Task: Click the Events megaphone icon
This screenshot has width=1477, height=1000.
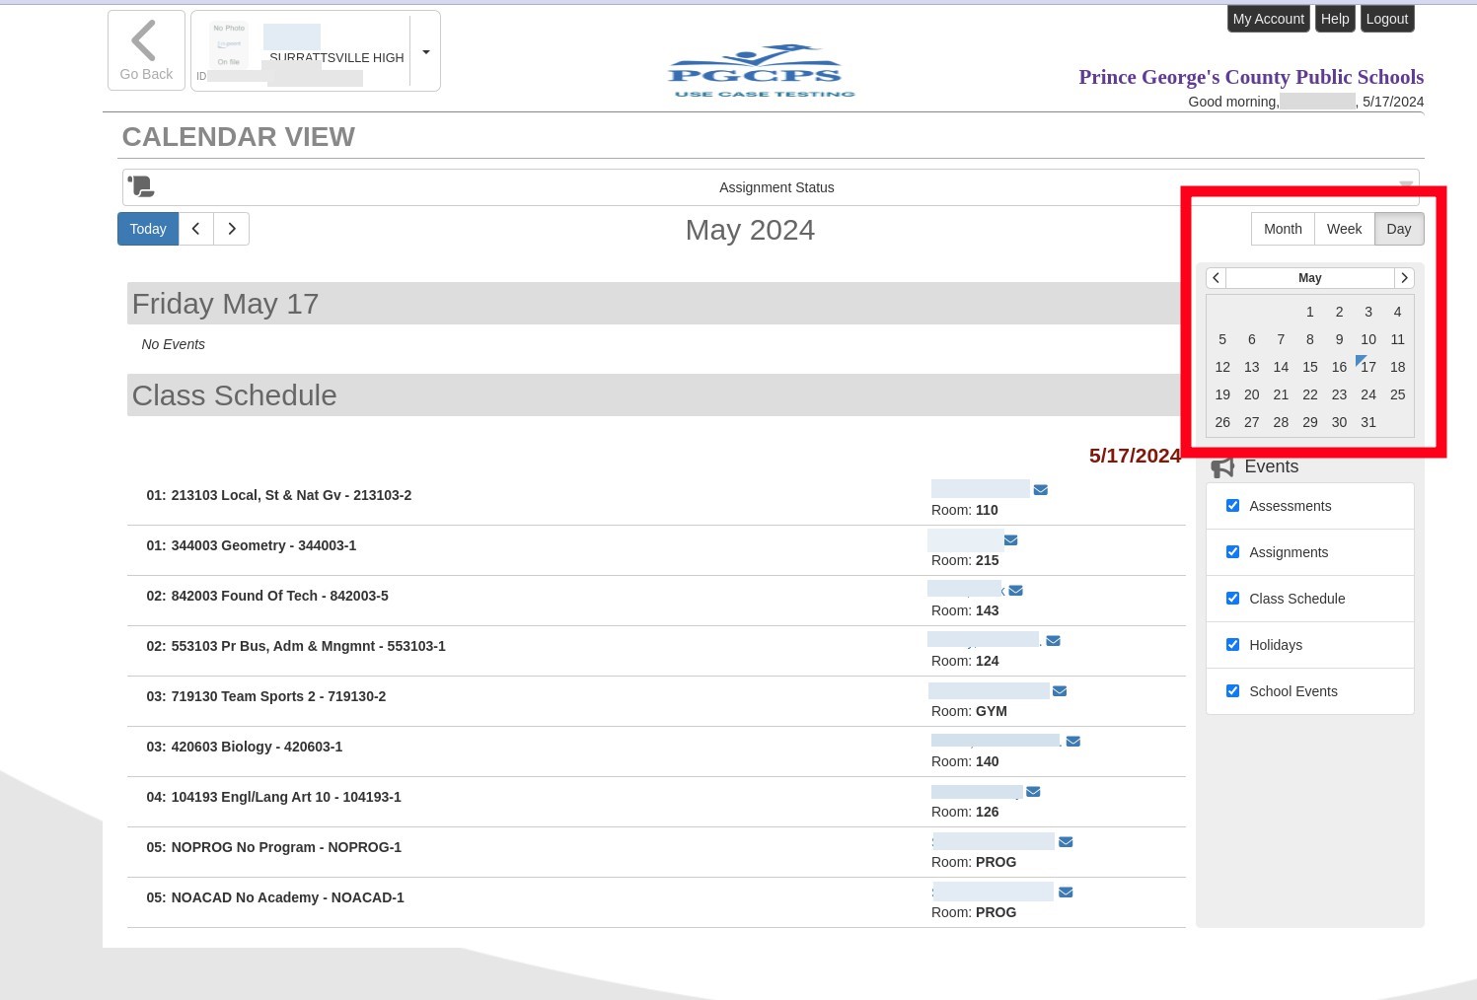Action: 1222,467
